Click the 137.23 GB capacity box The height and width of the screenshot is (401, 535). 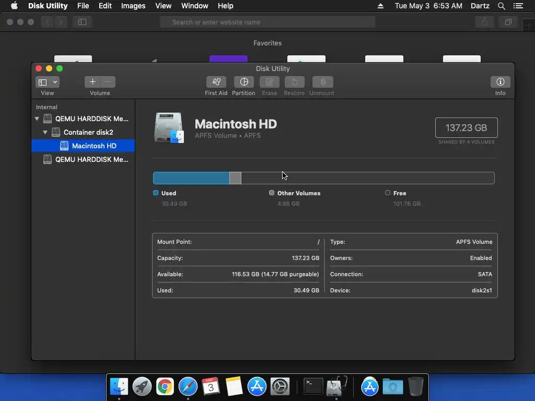(467, 128)
